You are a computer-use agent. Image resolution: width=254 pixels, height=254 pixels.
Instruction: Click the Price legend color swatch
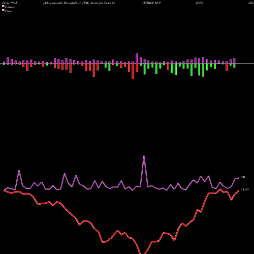point(3,11)
